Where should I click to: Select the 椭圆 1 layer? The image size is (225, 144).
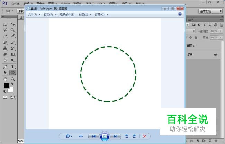203,46
